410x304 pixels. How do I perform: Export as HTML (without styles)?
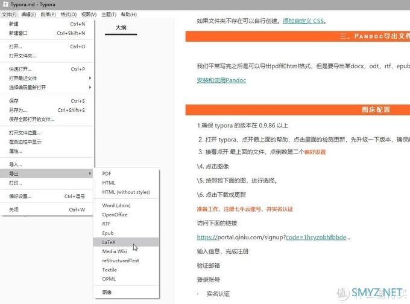tap(126, 192)
